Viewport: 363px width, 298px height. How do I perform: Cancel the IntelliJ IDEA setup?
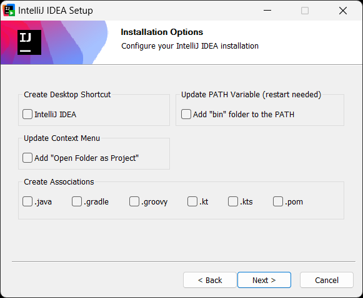point(327,280)
